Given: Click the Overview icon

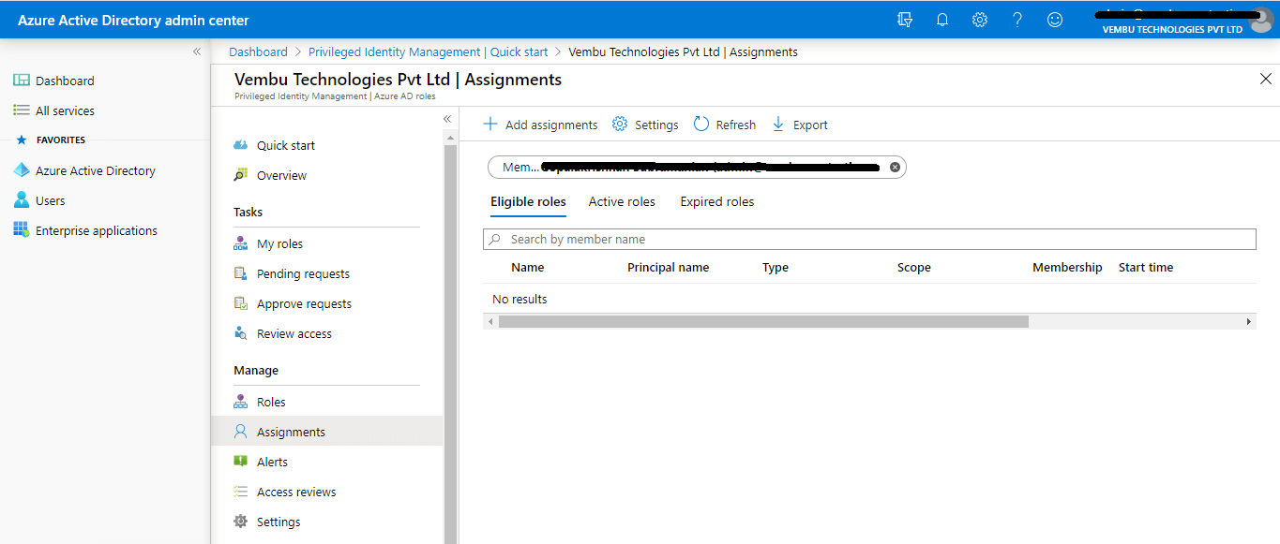Looking at the screenshot, I should (241, 175).
